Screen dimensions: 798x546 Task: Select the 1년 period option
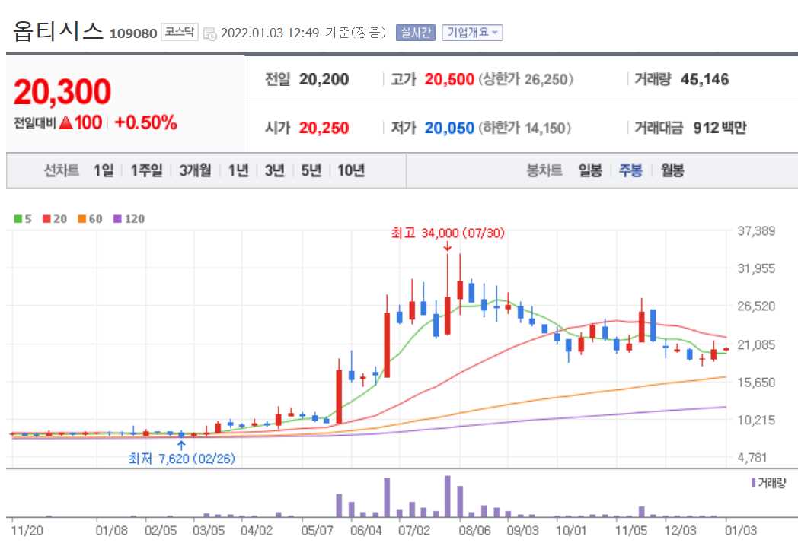(238, 171)
